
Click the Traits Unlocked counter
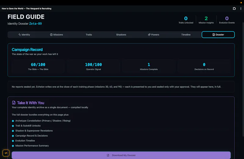[186, 20]
